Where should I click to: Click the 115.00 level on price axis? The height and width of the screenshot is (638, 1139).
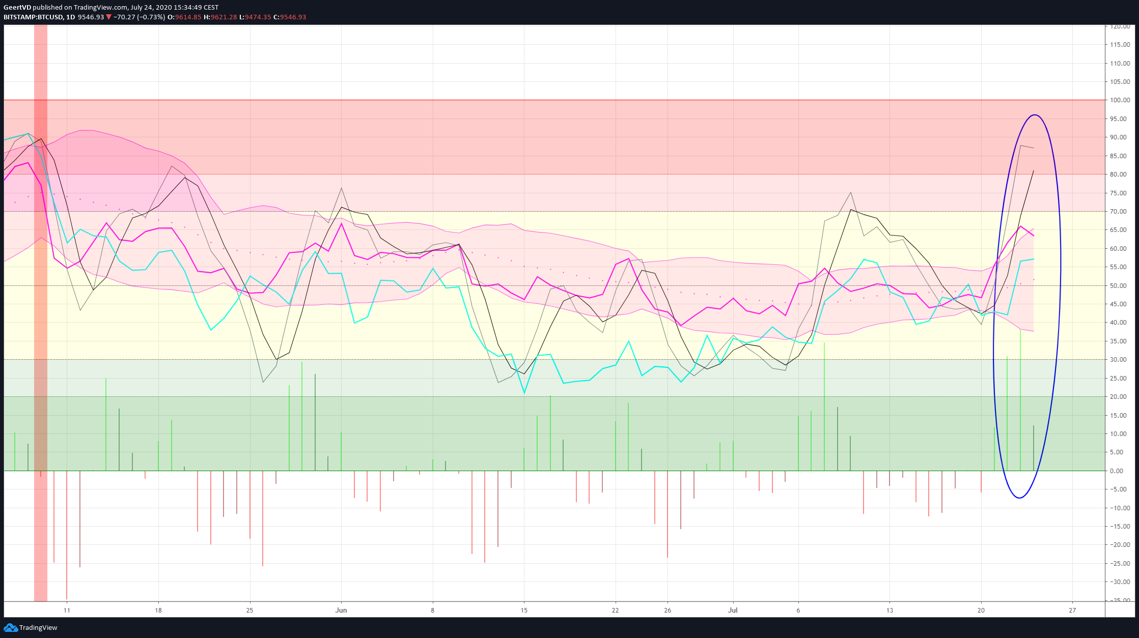[x=1120, y=45]
